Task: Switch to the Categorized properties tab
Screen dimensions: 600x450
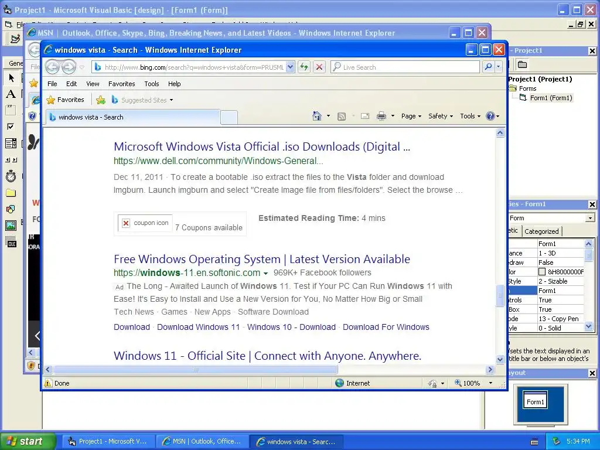Action: coord(541,231)
